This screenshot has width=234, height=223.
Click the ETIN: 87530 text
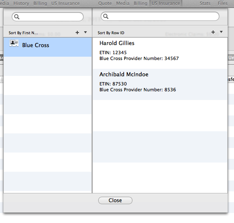(113, 84)
